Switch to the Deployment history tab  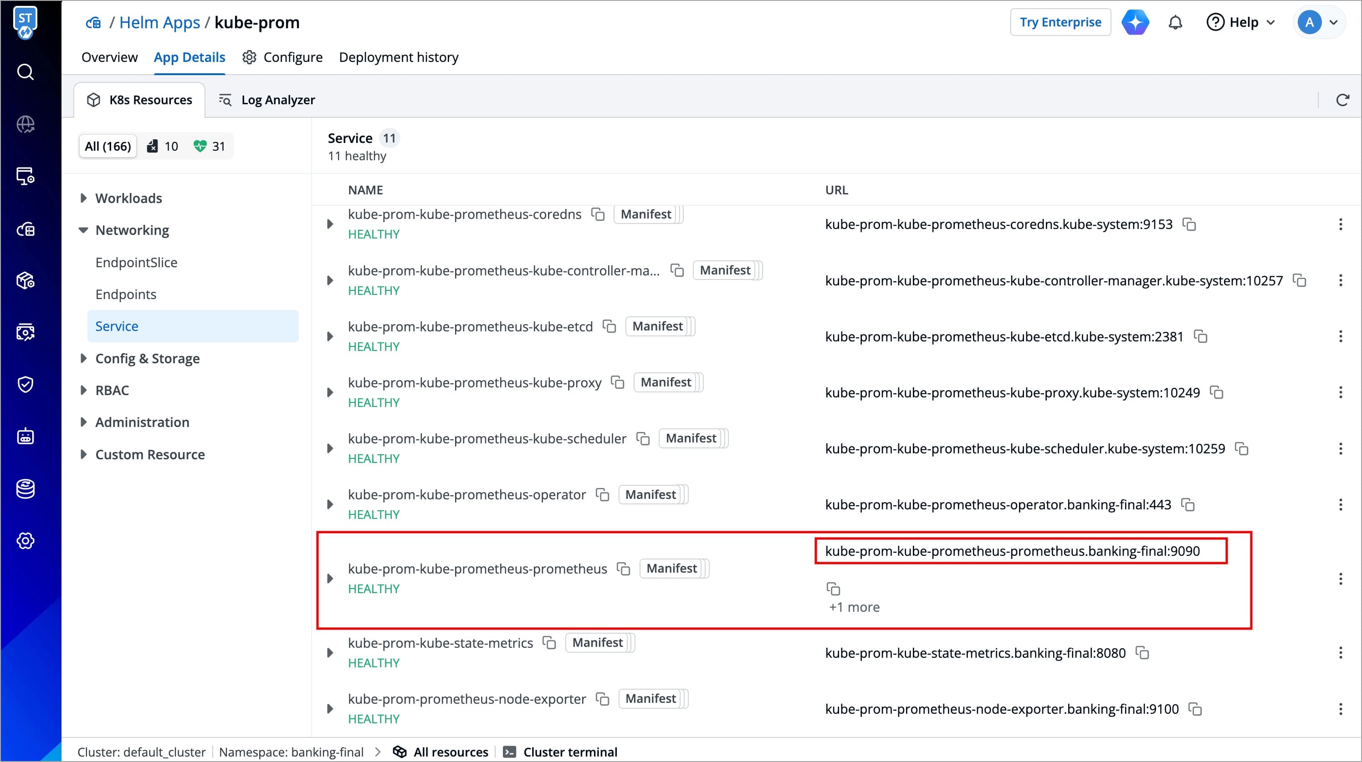pyautogui.click(x=399, y=57)
